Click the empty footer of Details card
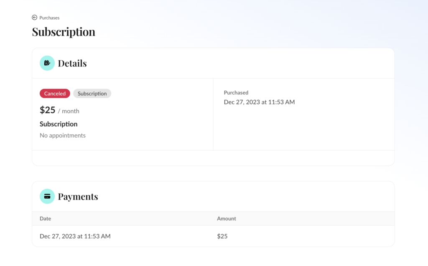Viewport: 428px width, 266px height. [x=213, y=158]
